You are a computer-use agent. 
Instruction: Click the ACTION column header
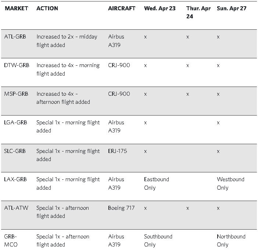[x=47, y=8]
